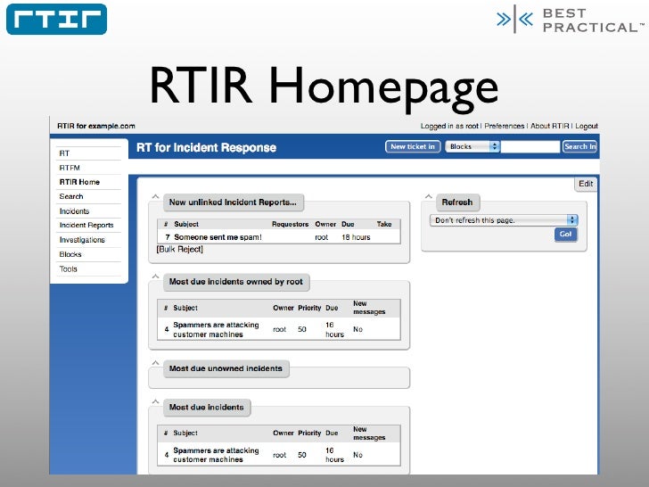The width and height of the screenshot is (649, 487).
Task: Click the Go! button in Refresh panel
Action: [565, 234]
